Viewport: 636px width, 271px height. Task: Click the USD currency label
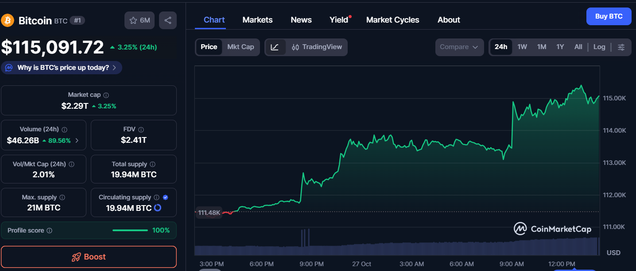pyautogui.click(x=613, y=253)
